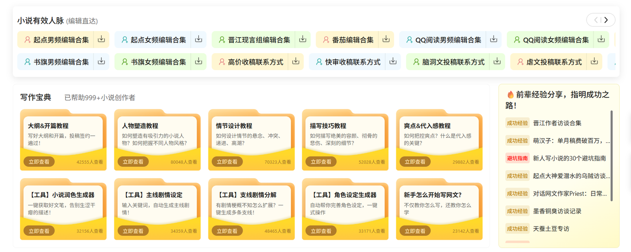The image size is (631, 252).
Task: Click download icon beside QQ阅读女频编辑合集
Action: (601, 39)
